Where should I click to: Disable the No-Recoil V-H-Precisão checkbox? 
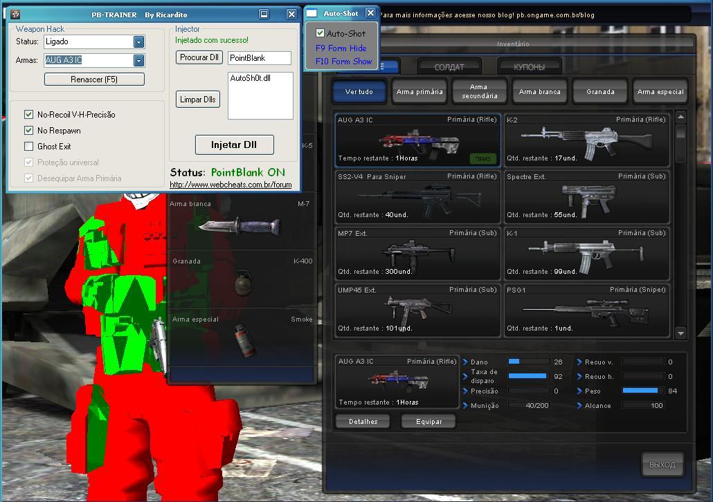click(x=29, y=115)
